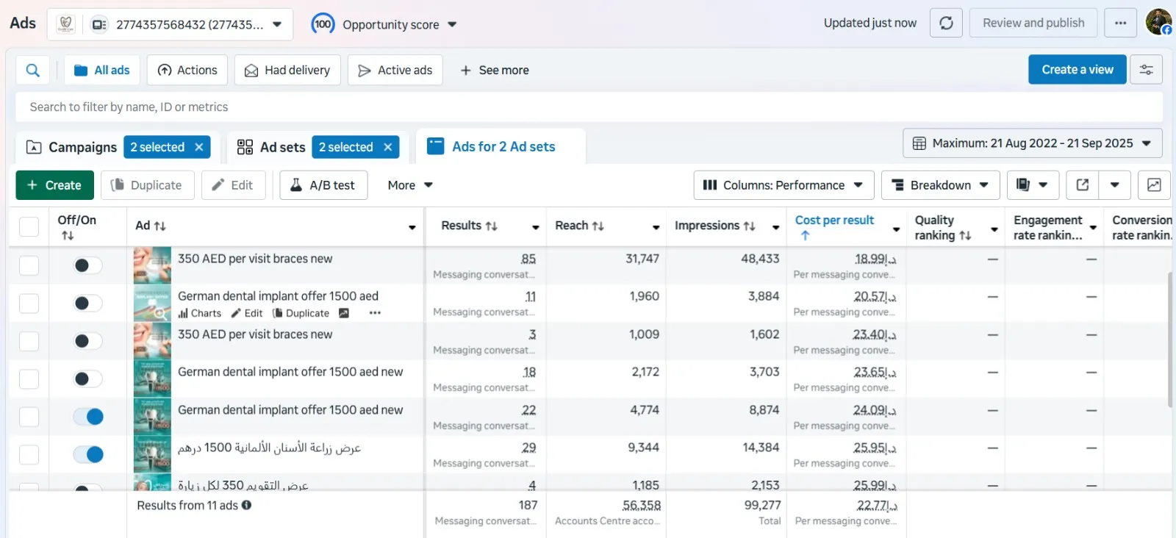Click the Create a view button
The image size is (1176, 538).
pos(1077,70)
